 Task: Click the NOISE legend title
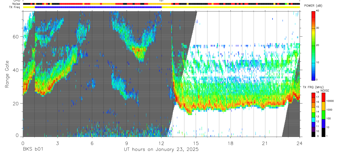(x=325, y=90)
